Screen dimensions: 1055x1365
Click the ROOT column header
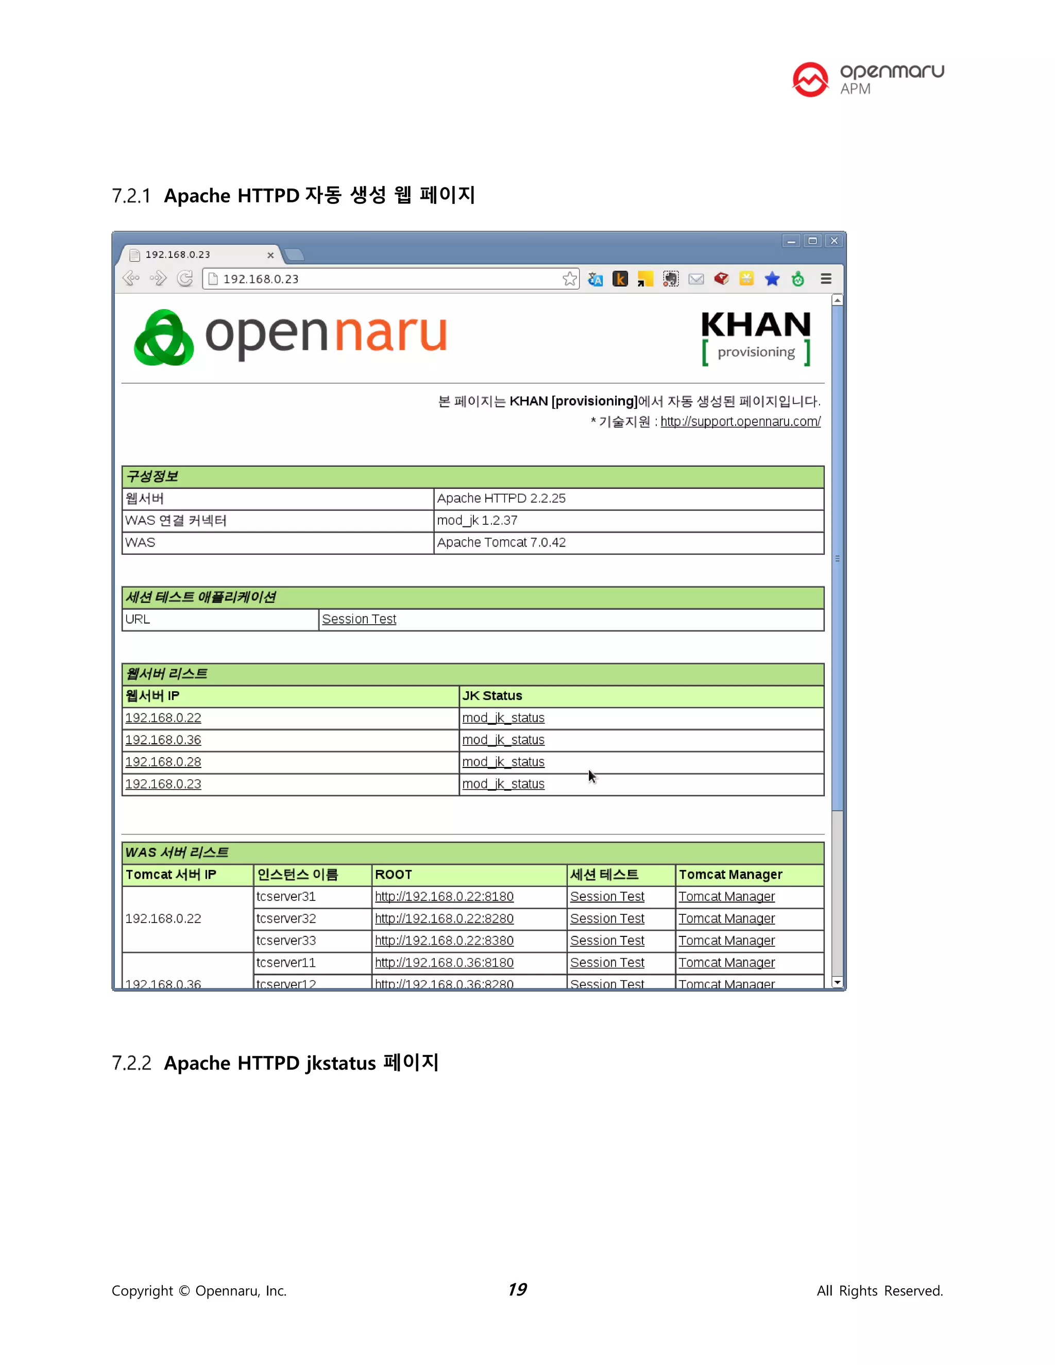click(469, 875)
